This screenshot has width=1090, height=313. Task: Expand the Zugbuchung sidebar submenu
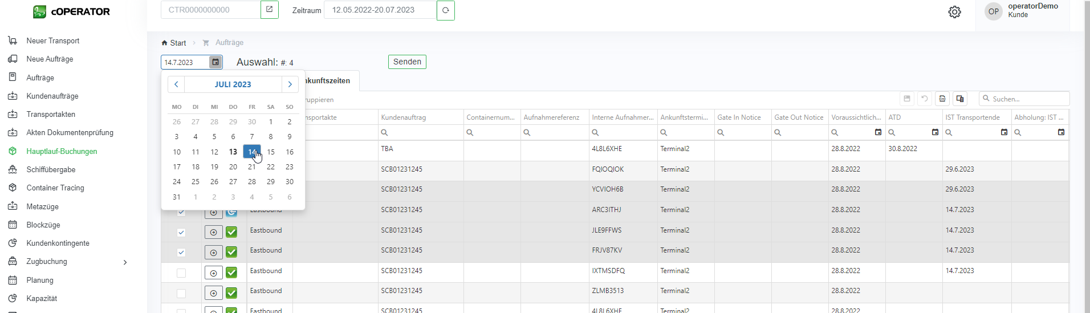[125, 262]
